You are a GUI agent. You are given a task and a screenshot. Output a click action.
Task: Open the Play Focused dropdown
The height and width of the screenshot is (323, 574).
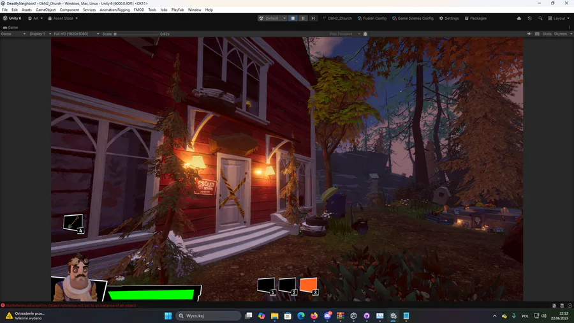pyautogui.click(x=344, y=34)
